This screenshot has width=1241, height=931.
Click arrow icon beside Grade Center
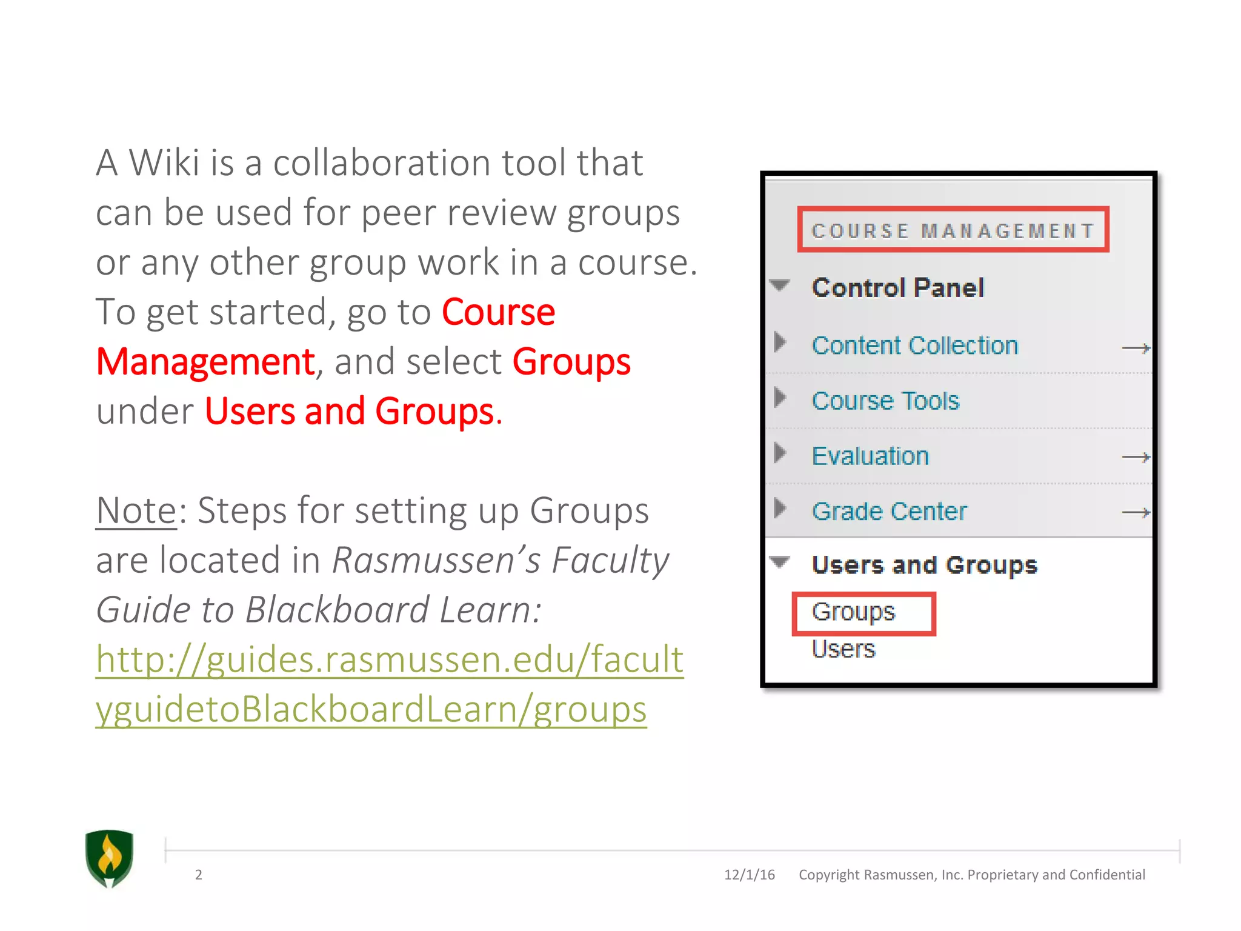click(x=1135, y=513)
